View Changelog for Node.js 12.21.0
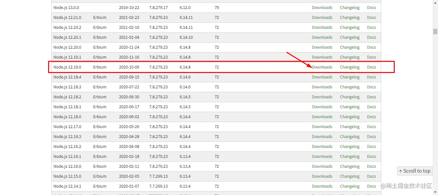Image resolution: width=438 pixels, height=195 pixels. coord(350,18)
